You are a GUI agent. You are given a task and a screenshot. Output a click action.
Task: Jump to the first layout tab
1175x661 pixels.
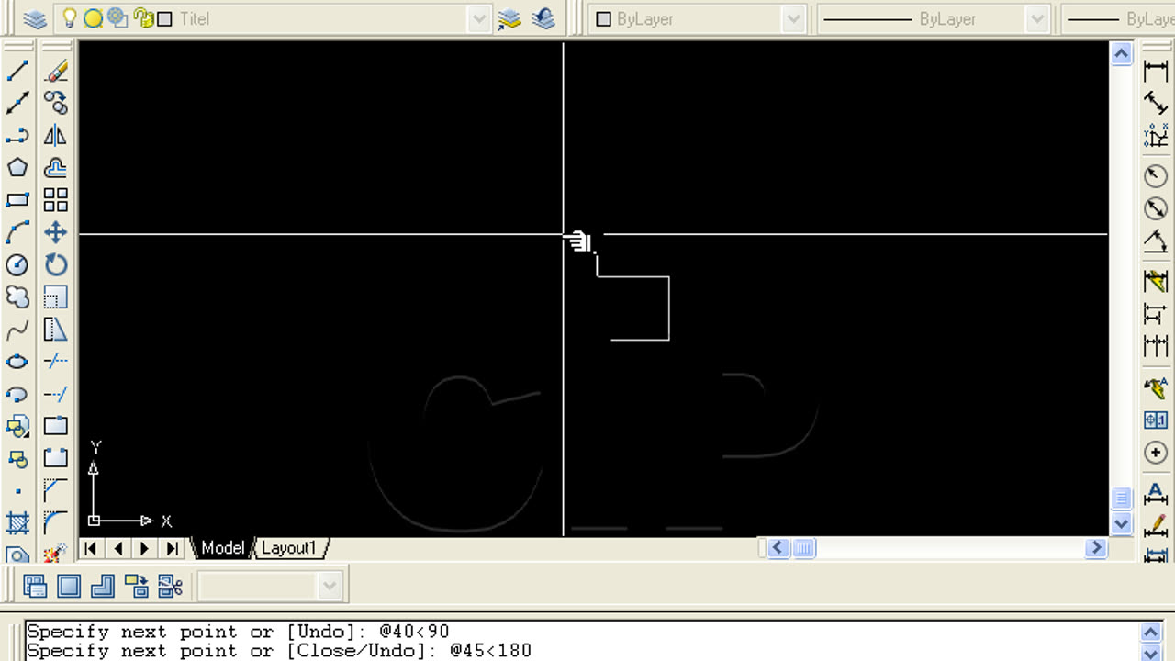click(x=91, y=548)
